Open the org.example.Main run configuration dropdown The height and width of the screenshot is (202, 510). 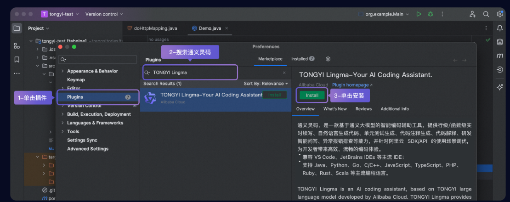[x=384, y=14]
